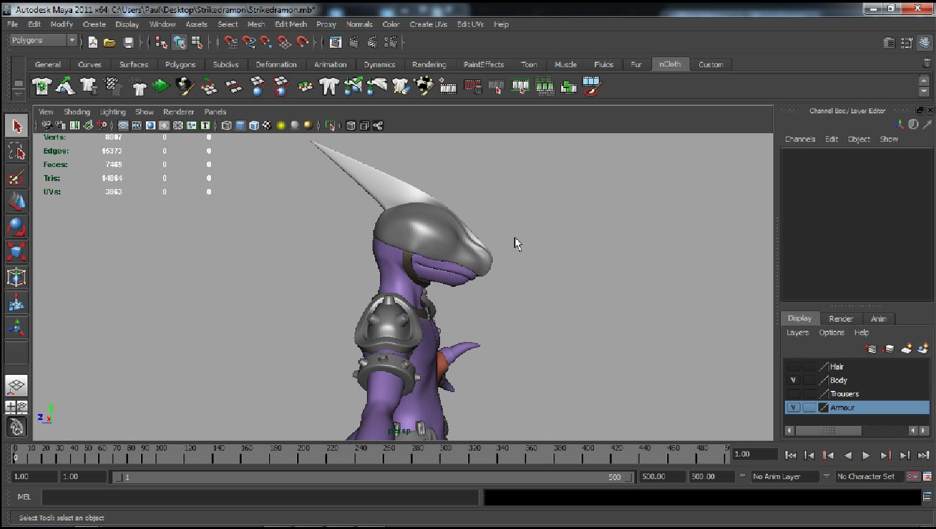Click the MEL command line input field
This screenshot has height=529, width=936.
(260, 497)
